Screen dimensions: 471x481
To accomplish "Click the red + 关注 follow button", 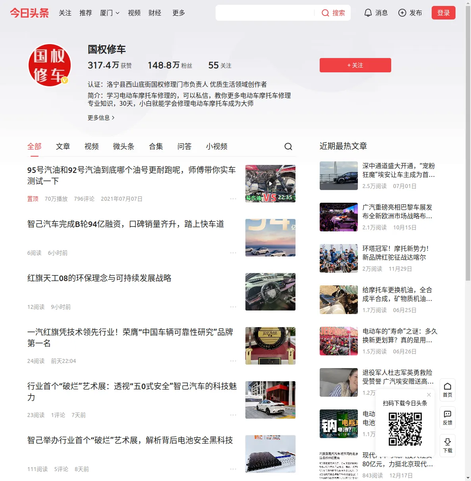I will [355, 65].
